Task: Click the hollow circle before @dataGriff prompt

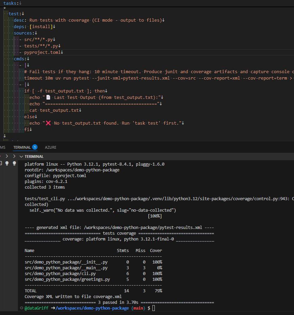Action: coord(22,308)
